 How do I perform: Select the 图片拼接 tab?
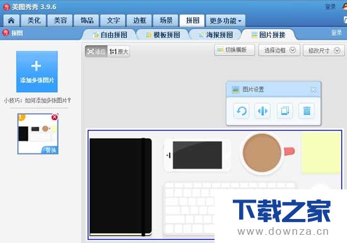pyautogui.click(x=268, y=35)
